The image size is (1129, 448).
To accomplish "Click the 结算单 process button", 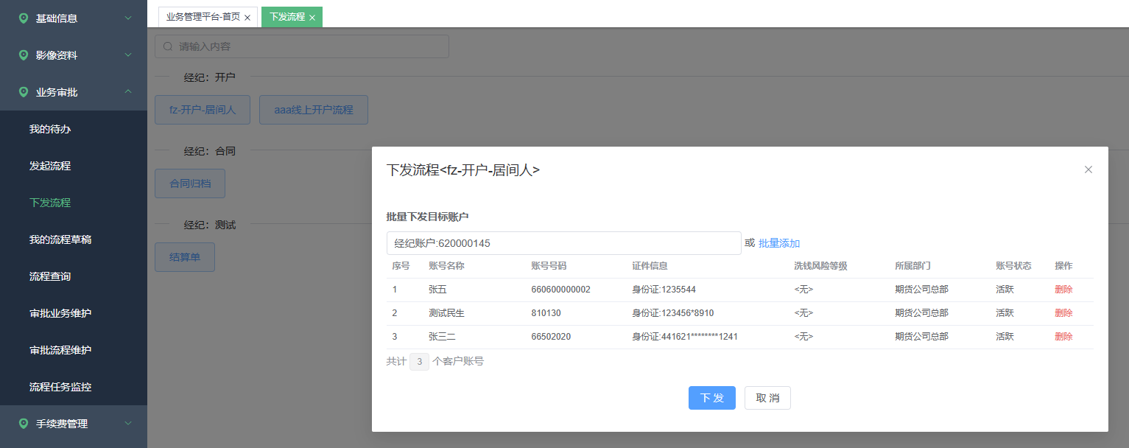I will (x=185, y=257).
